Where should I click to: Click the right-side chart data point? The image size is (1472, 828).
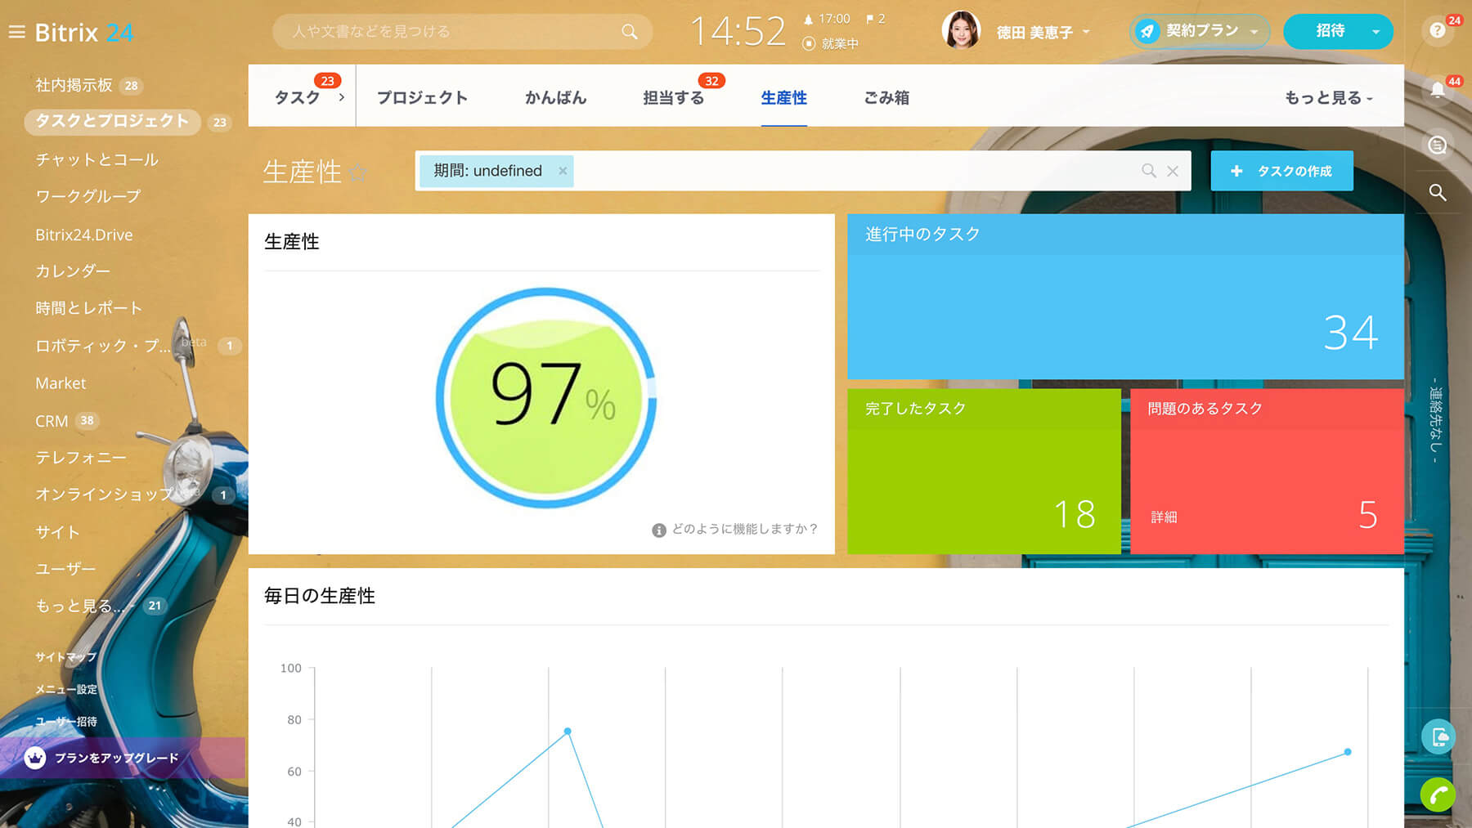(1348, 751)
